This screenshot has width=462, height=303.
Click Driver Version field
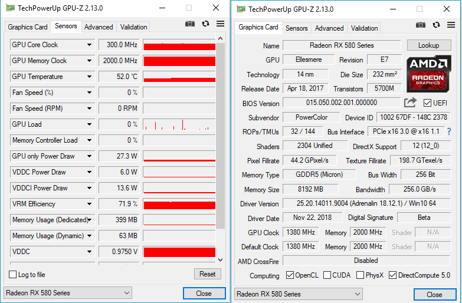pyautogui.click(x=366, y=203)
